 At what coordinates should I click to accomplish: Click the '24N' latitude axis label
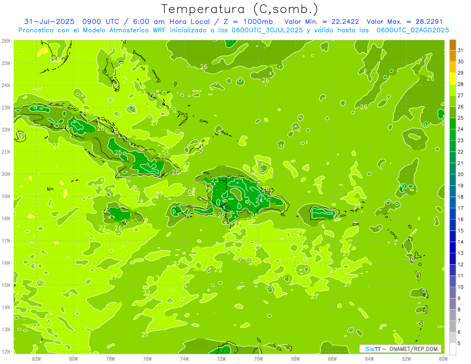(6, 85)
